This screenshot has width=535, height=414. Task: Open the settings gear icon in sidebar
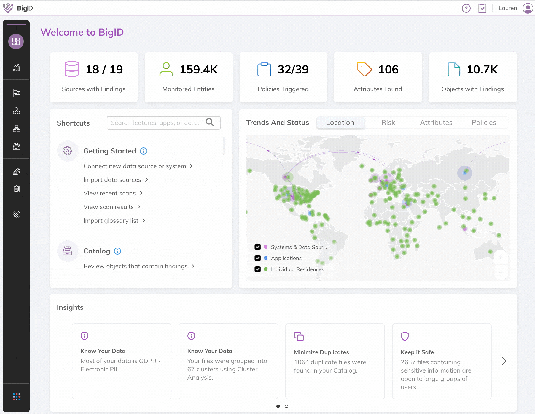click(17, 214)
